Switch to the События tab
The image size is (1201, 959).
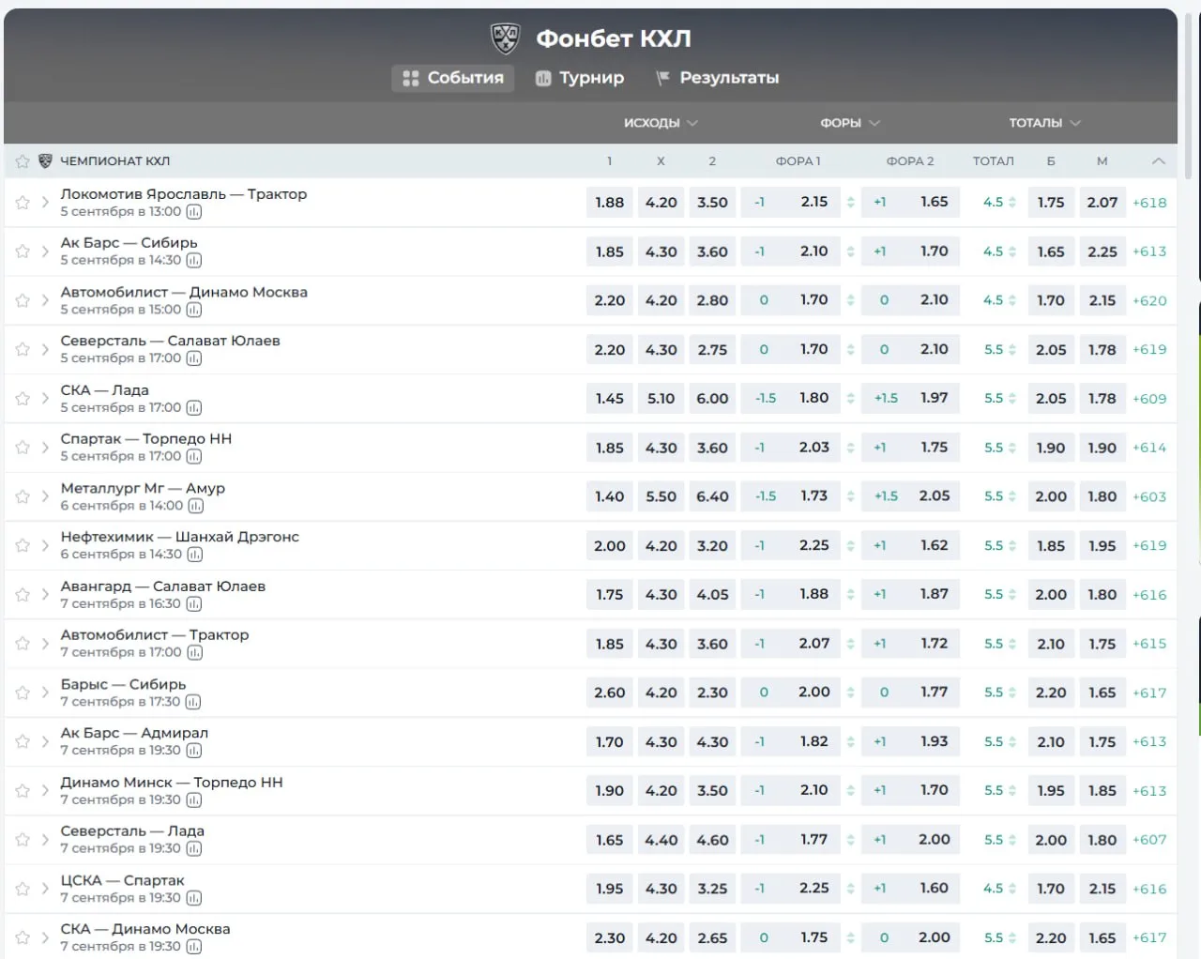[453, 78]
